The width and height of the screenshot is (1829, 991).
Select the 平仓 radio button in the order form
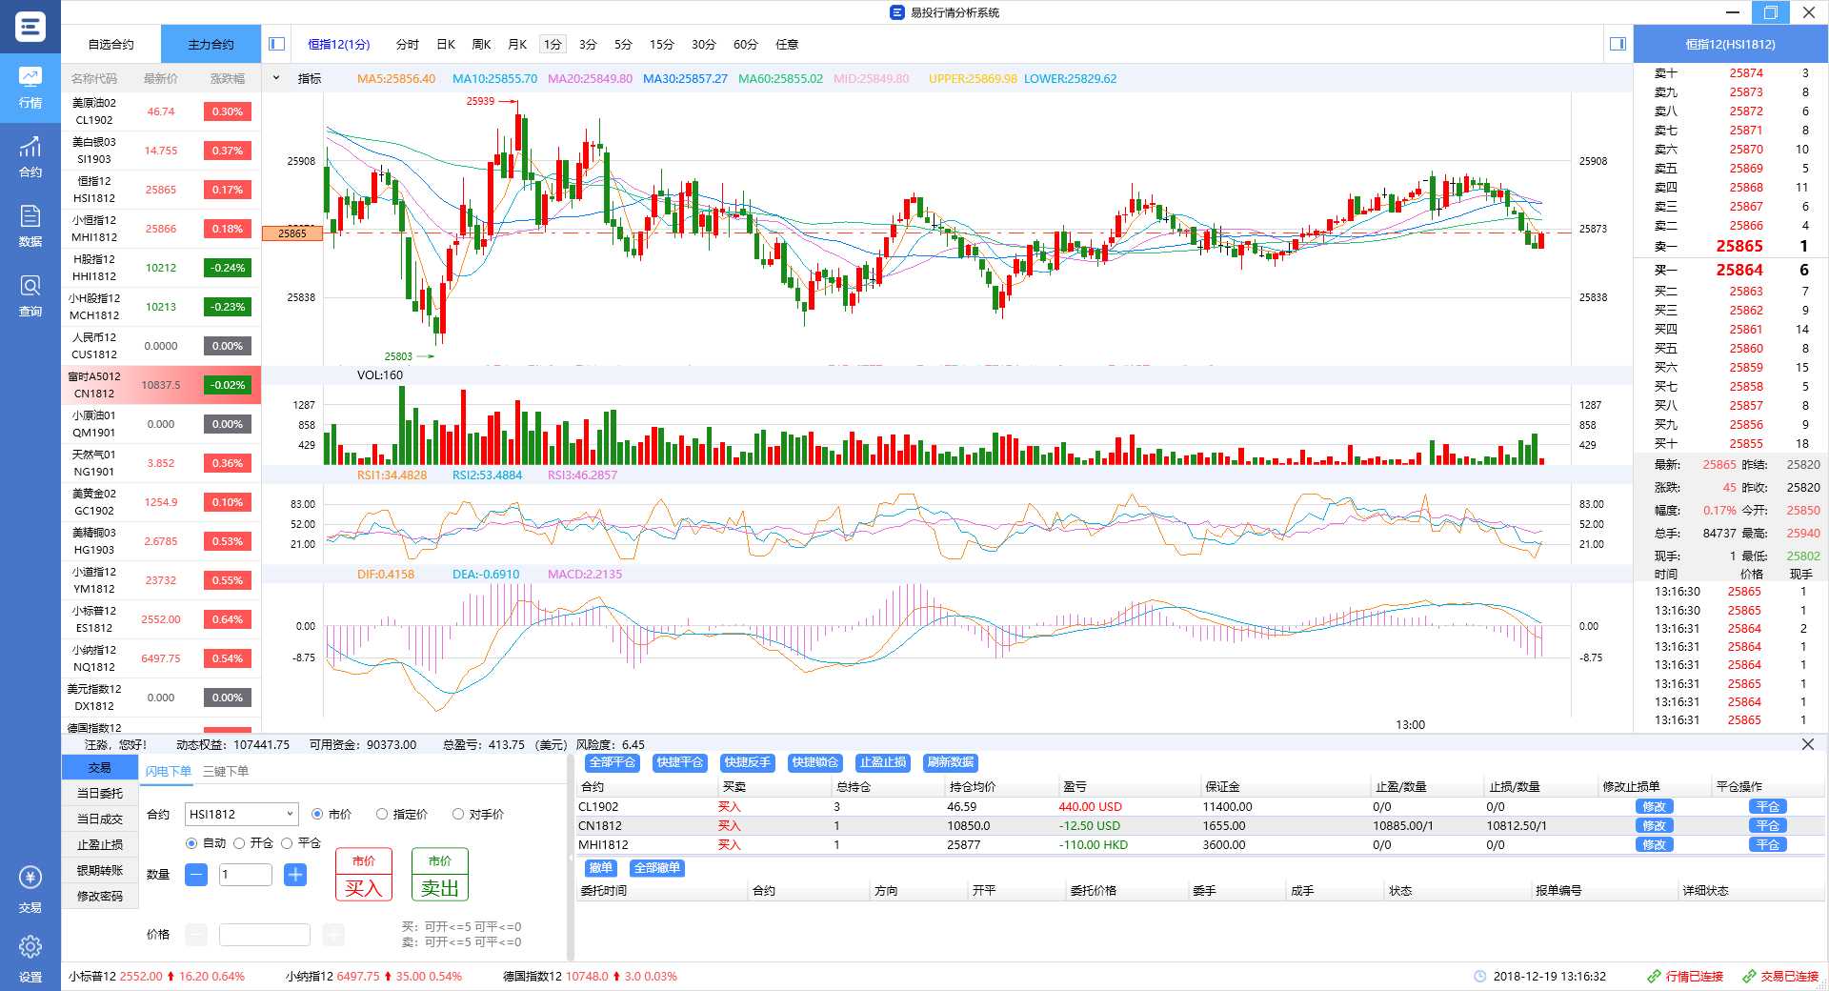tap(287, 843)
